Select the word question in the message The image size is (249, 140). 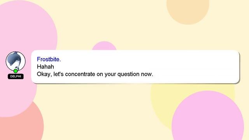coord(128,74)
